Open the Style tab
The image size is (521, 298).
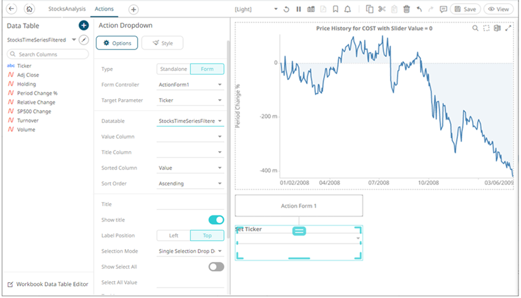pos(162,43)
